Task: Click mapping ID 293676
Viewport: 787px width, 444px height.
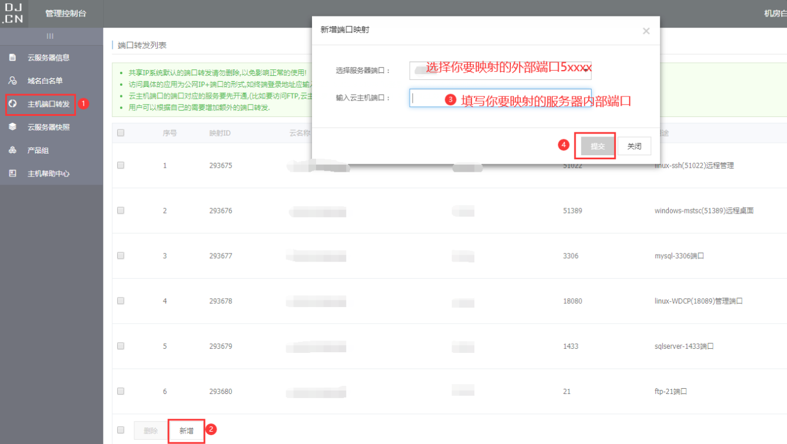Action: point(221,211)
